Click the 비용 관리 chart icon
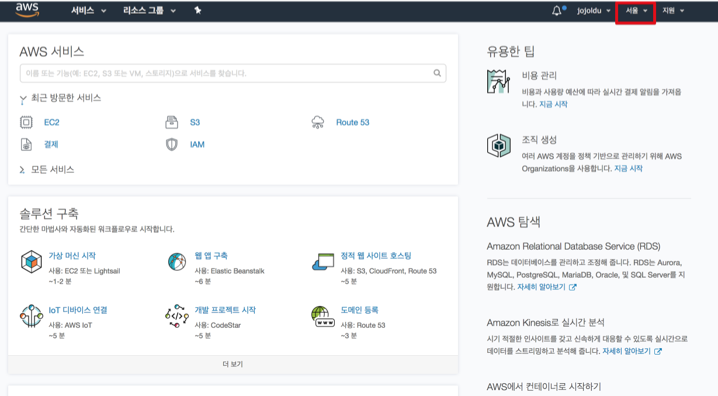The height and width of the screenshot is (396, 718). coord(498,81)
